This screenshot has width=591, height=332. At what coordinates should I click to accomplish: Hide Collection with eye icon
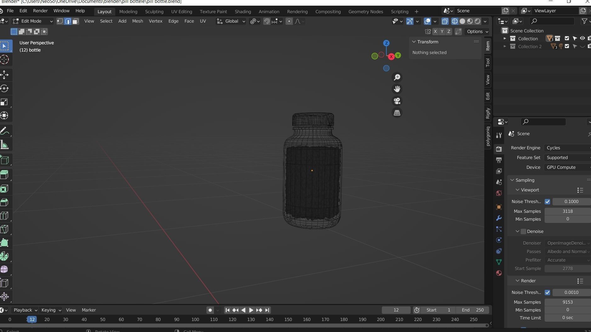(582, 38)
